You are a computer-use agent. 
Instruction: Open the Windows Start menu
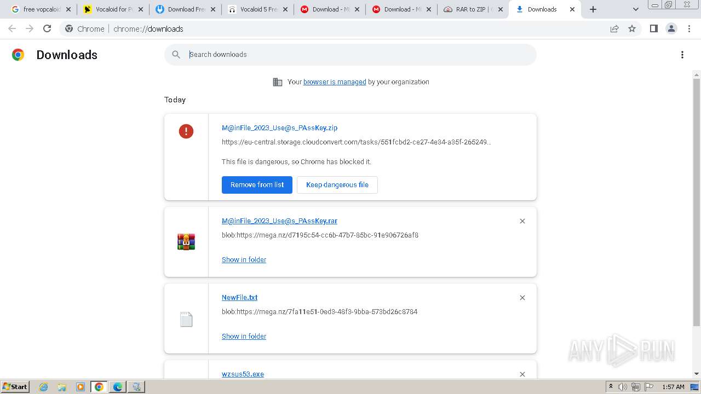(x=15, y=386)
